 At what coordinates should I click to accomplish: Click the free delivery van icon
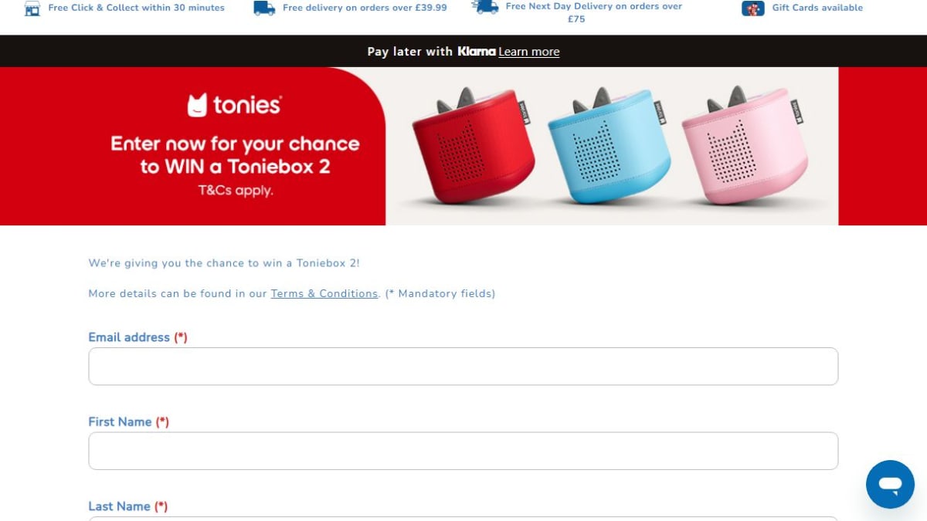click(x=264, y=8)
